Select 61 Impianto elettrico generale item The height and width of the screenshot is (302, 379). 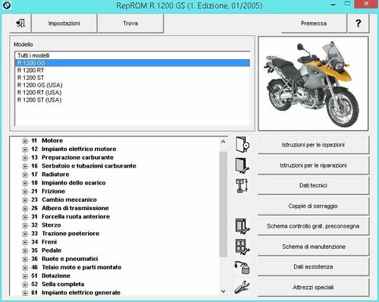click(76, 293)
